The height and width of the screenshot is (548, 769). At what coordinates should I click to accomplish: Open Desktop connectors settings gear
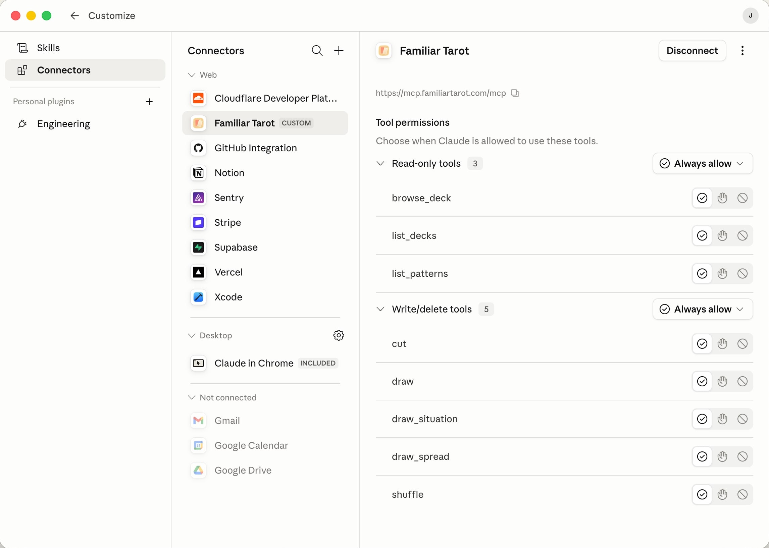tap(339, 335)
